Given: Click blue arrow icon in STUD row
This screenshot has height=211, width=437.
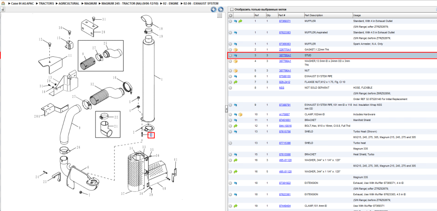Looking at the screenshot, I should pos(236,55).
